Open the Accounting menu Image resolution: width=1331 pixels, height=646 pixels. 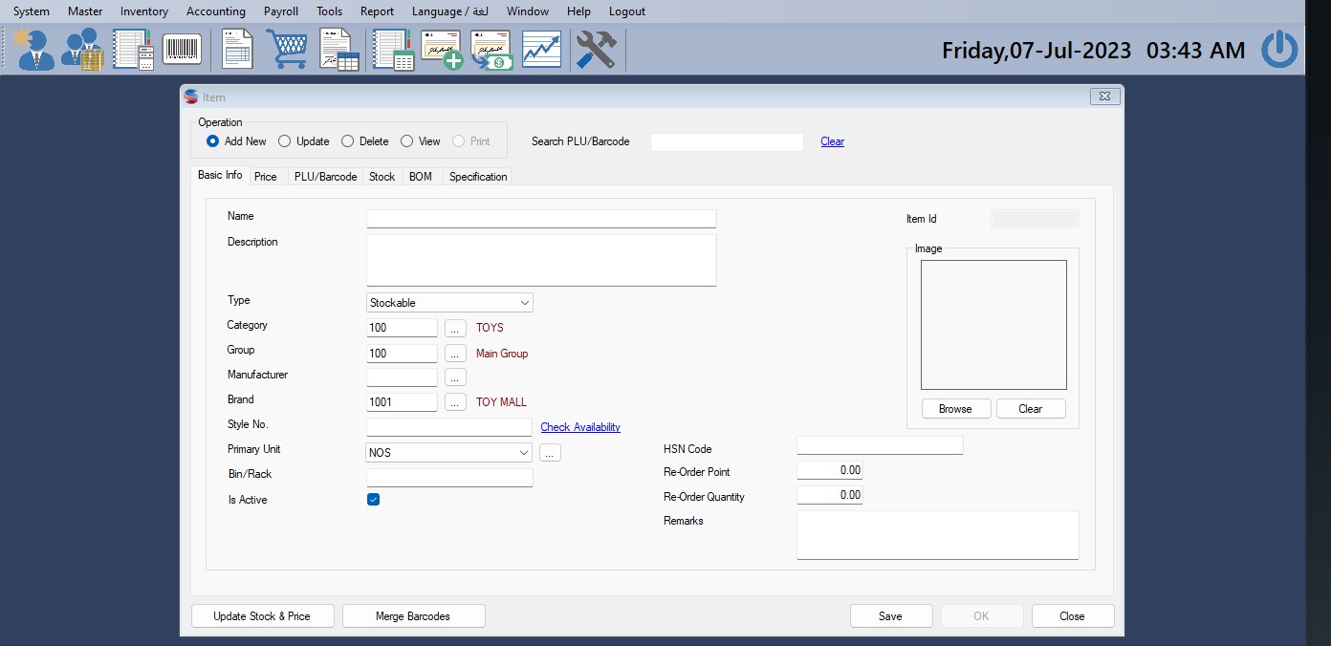pyautogui.click(x=216, y=11)
